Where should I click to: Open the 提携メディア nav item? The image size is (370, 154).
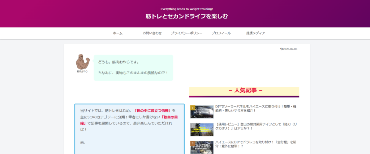[256, 33]
